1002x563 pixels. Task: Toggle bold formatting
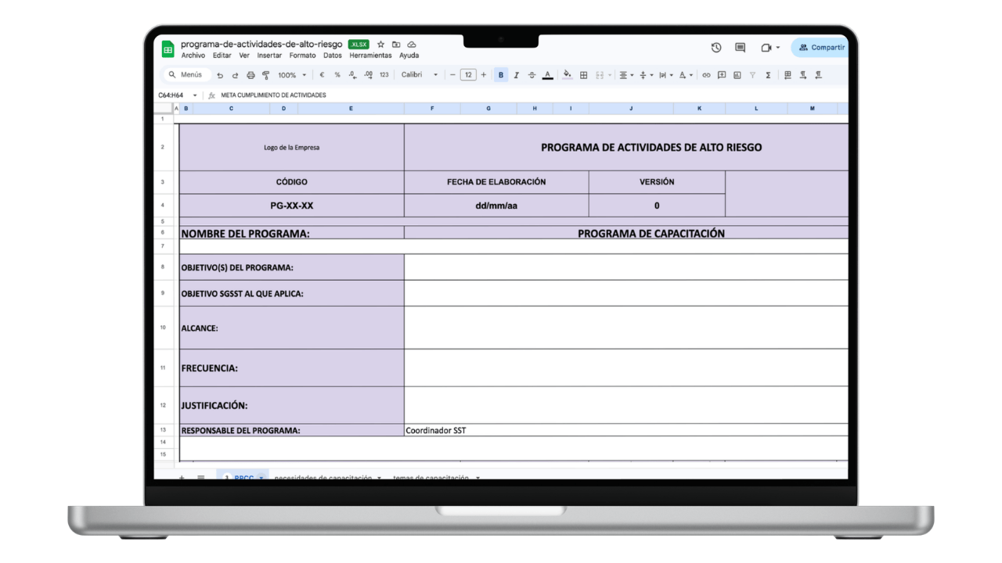point(501,75)
